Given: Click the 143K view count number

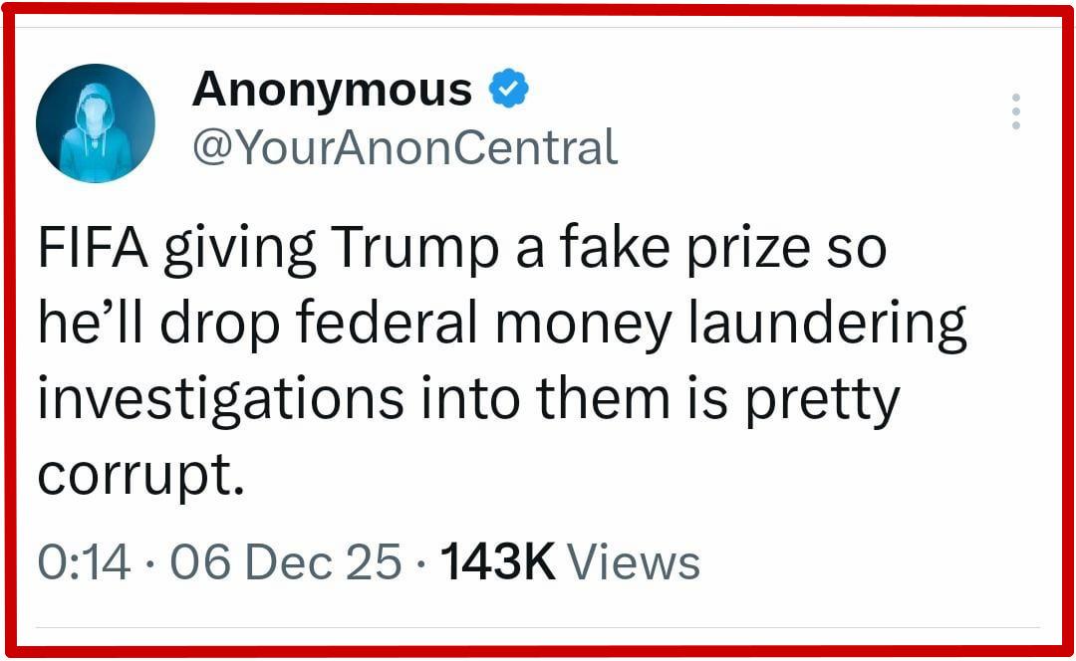Looking at the screenshot, I should (x=496, y=562).
